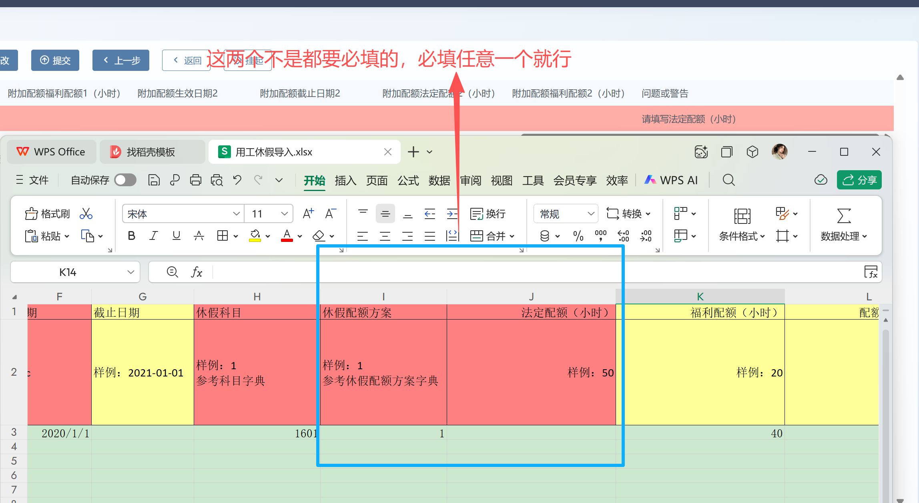Click the search magnifier icon in ribbon

point(728,180)
